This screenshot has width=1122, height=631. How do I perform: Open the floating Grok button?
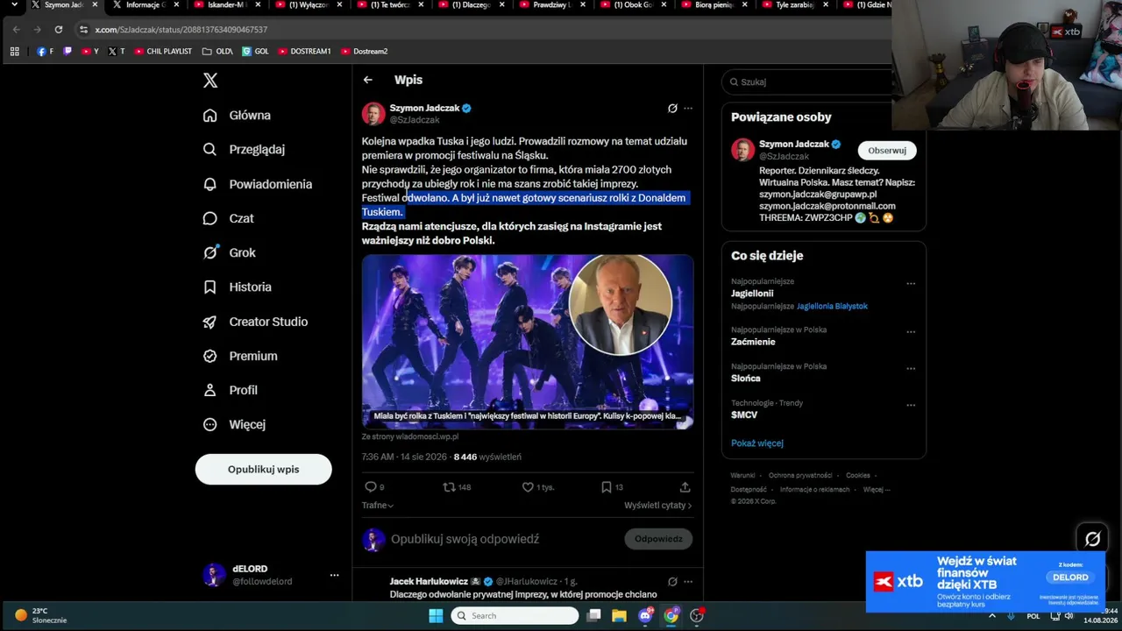click(x=1092, y=539)
